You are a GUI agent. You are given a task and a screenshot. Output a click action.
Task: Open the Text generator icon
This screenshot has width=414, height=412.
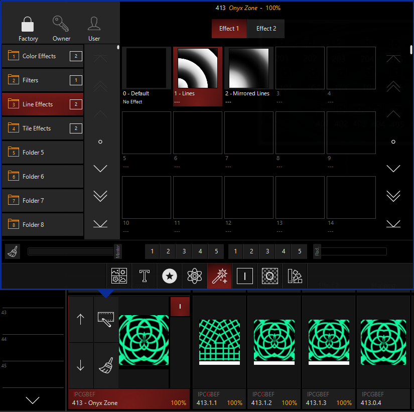click(144, 276)
